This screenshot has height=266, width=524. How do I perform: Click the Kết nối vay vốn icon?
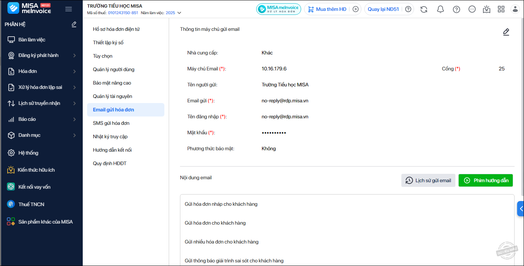[x=11, y=187]
